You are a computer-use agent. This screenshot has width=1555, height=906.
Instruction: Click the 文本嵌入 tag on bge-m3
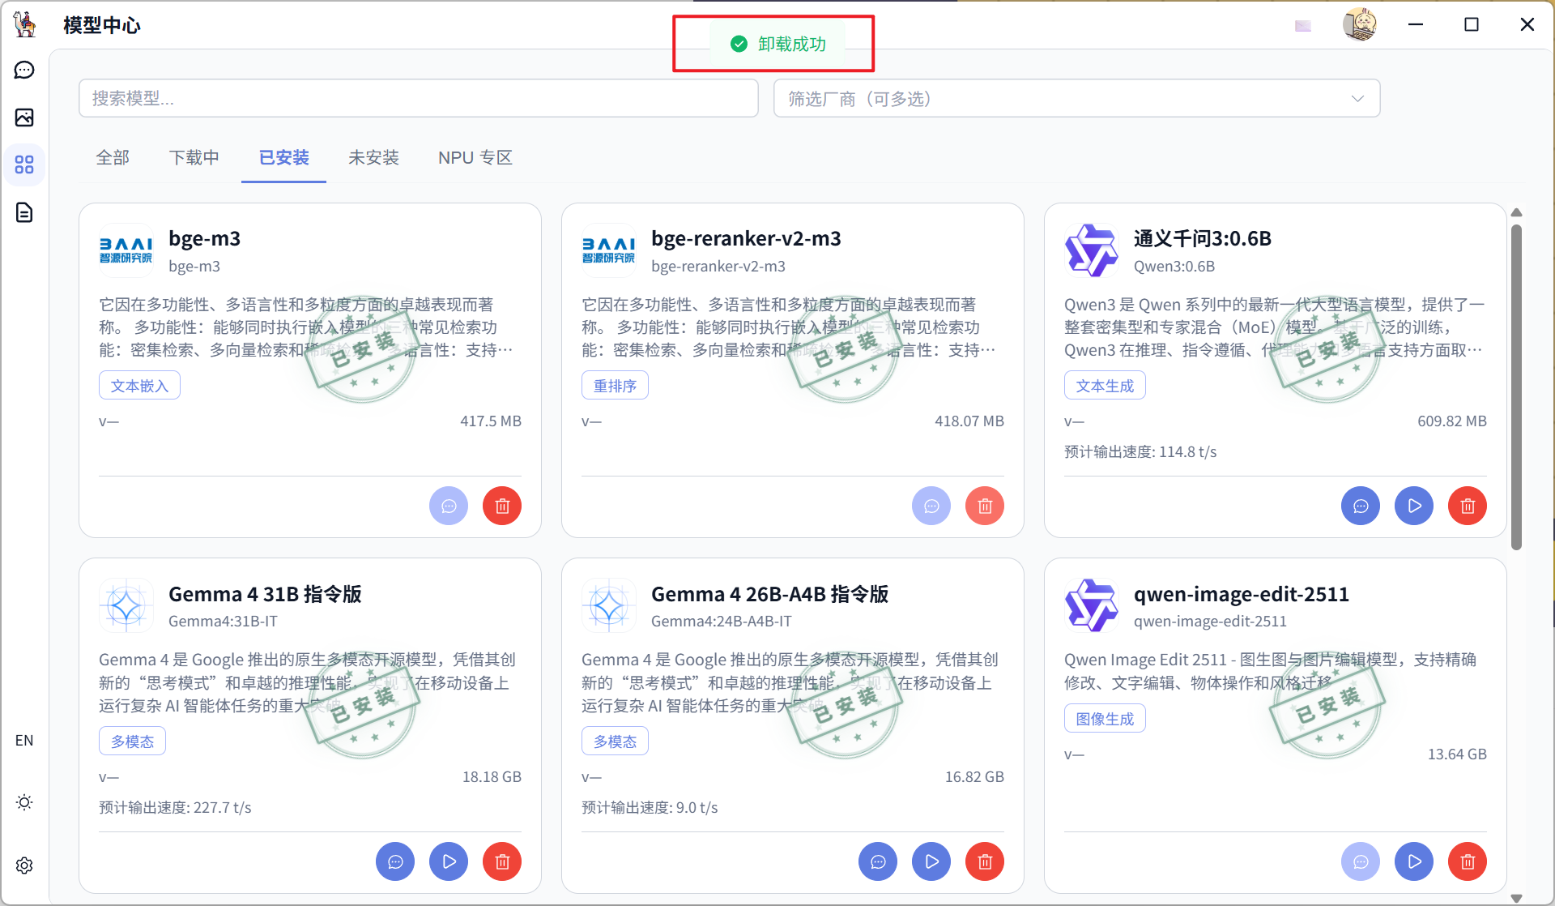tap(139, 386)
